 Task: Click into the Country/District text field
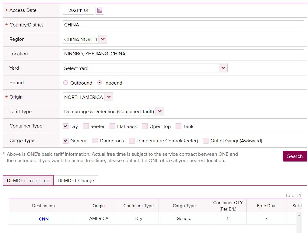tap(183, 25)
